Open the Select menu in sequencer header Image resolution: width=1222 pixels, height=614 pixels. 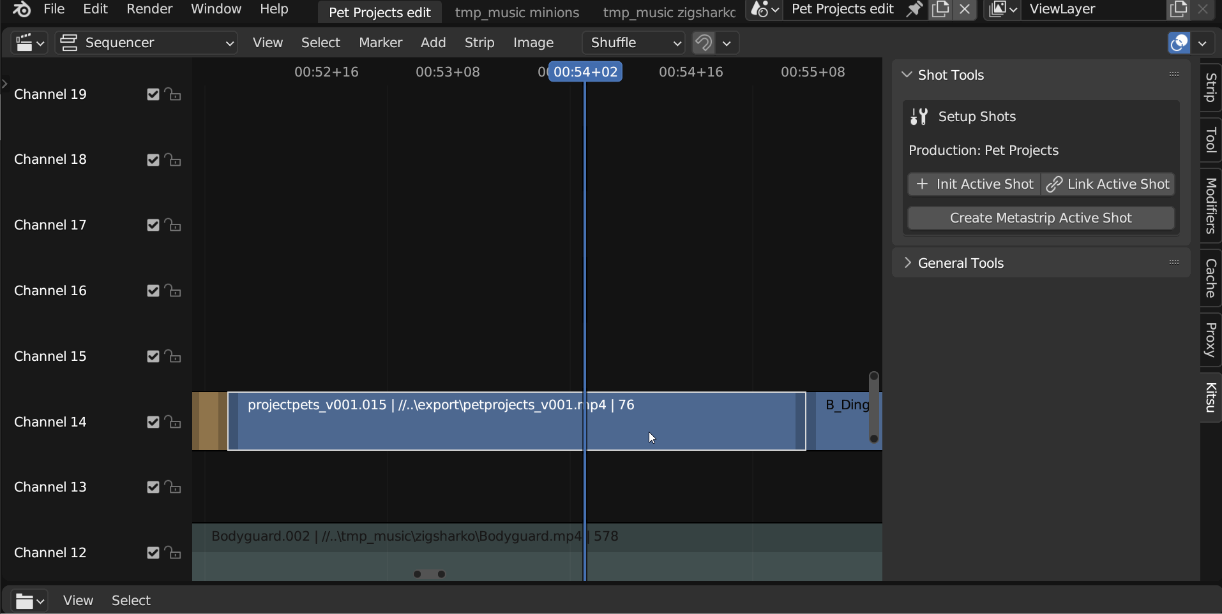(x=321, y=43)
